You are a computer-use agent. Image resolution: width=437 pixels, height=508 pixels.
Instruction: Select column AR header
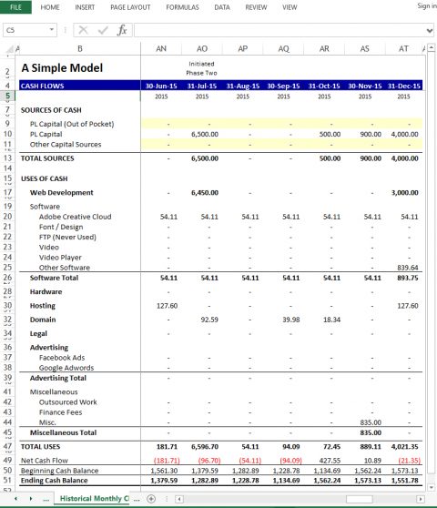[x=324, y=48]
